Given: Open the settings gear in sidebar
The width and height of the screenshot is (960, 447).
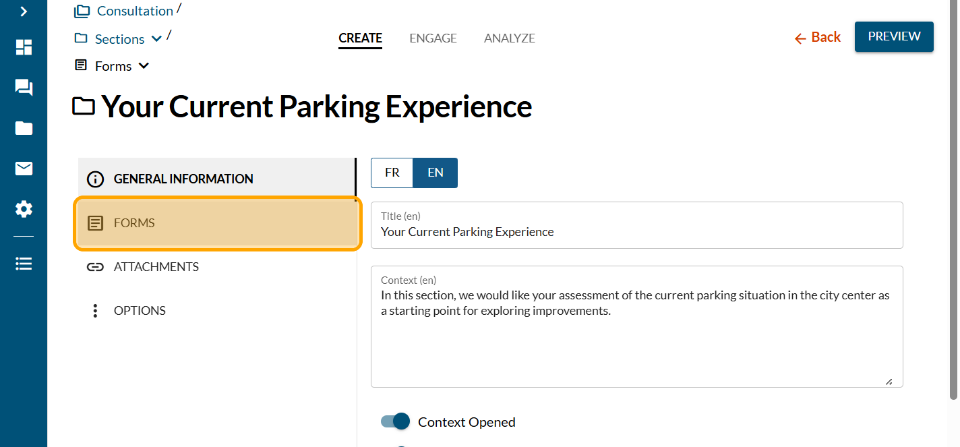Looking at the screenshot, I should [24, 210].
